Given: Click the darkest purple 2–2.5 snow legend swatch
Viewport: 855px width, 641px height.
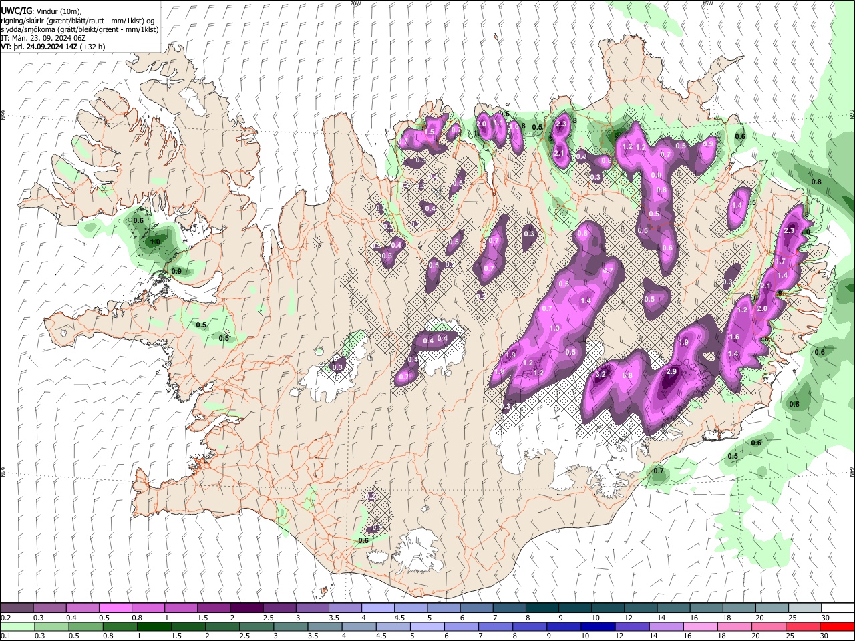Looking at the screenshot, I should click(246, 608).
